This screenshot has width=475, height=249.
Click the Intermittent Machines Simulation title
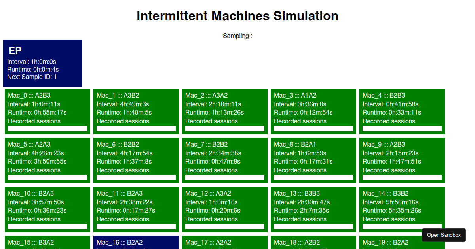pyautogui.click(x=237, y=16)
